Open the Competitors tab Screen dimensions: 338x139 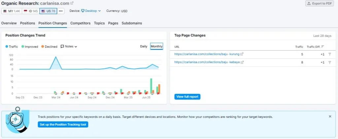[81, 23]
